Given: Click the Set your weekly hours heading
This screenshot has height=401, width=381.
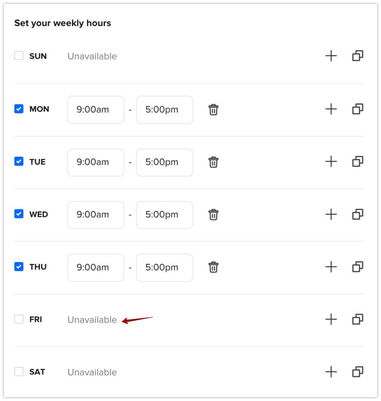Looking at the screenshot, I should [x=63, y=23].
